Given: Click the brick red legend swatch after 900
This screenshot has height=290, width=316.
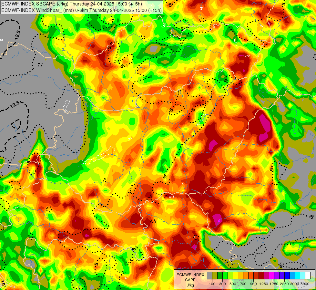Looking at the screenshot, I should 256,275.
